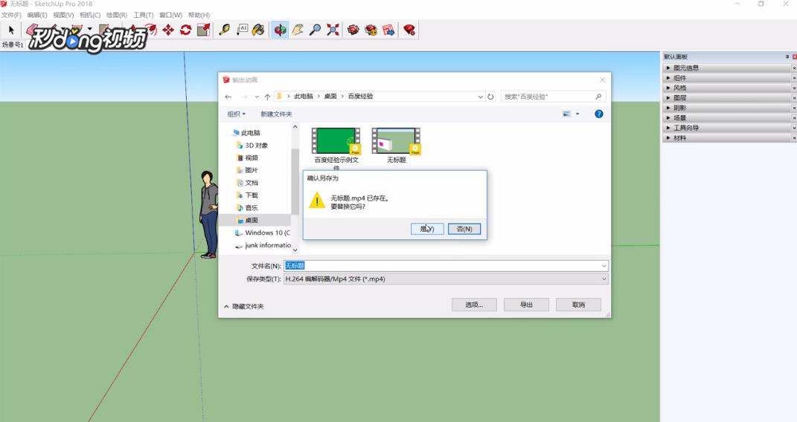The width and height of the screenshot is (797, 422).
Task: Open the view options dropdown arrow
Action: (x=577, y=114)
